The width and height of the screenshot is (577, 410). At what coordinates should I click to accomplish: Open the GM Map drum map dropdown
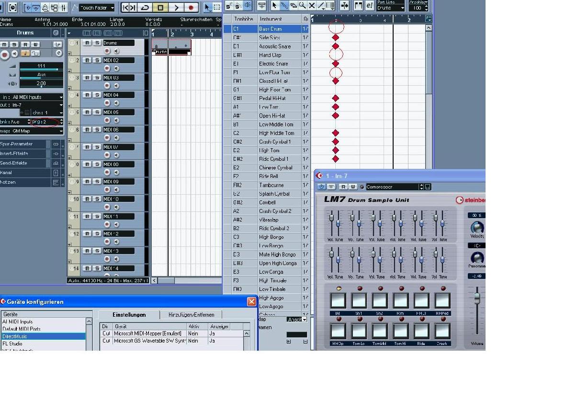32,131
